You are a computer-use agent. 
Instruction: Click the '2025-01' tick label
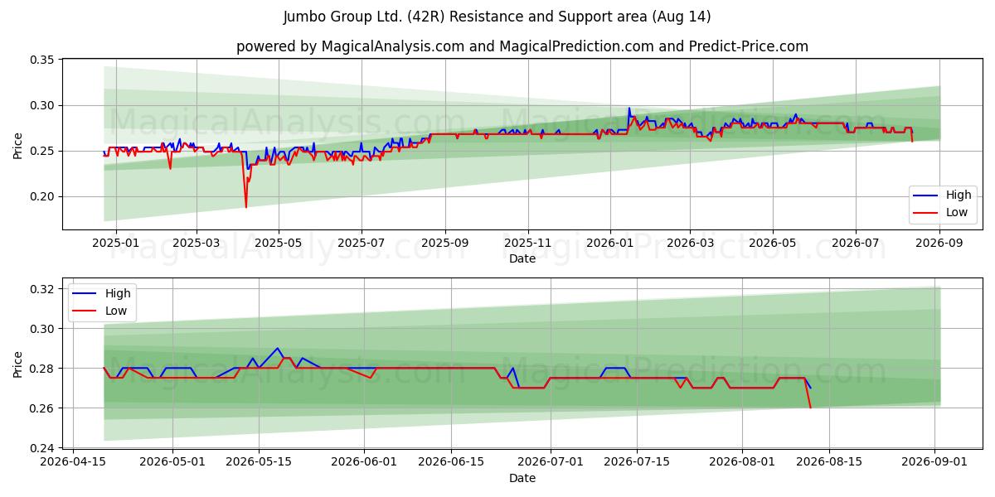pos(116,243)
